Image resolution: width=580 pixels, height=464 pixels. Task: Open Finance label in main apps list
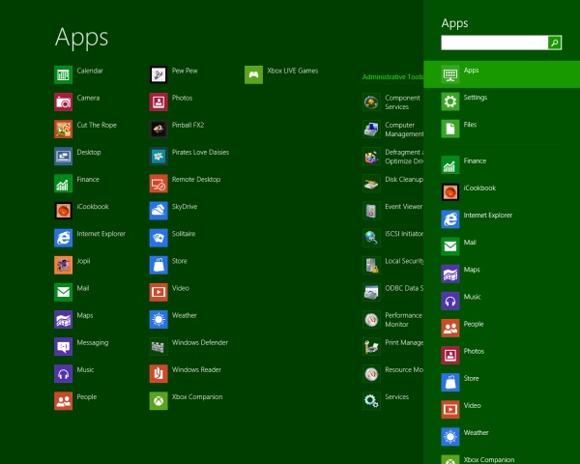88,180
